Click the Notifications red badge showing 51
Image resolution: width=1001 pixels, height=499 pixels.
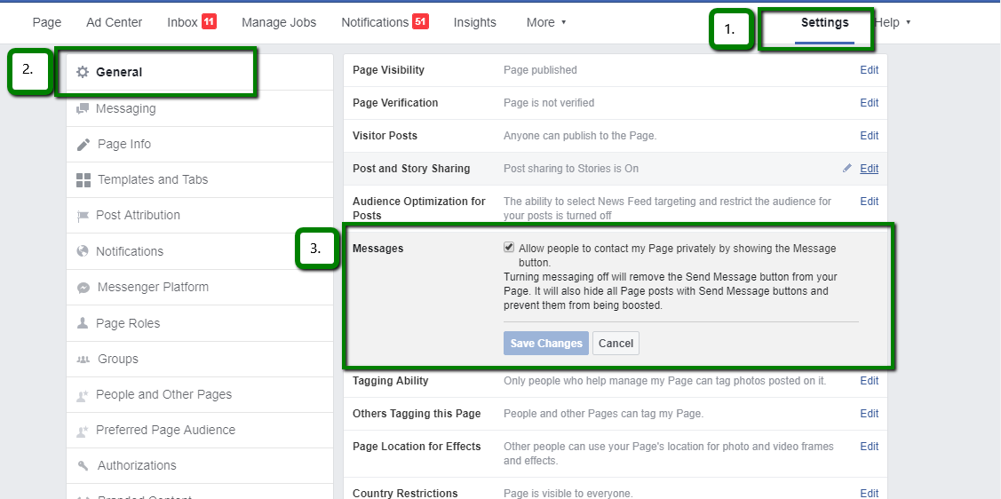420,21
